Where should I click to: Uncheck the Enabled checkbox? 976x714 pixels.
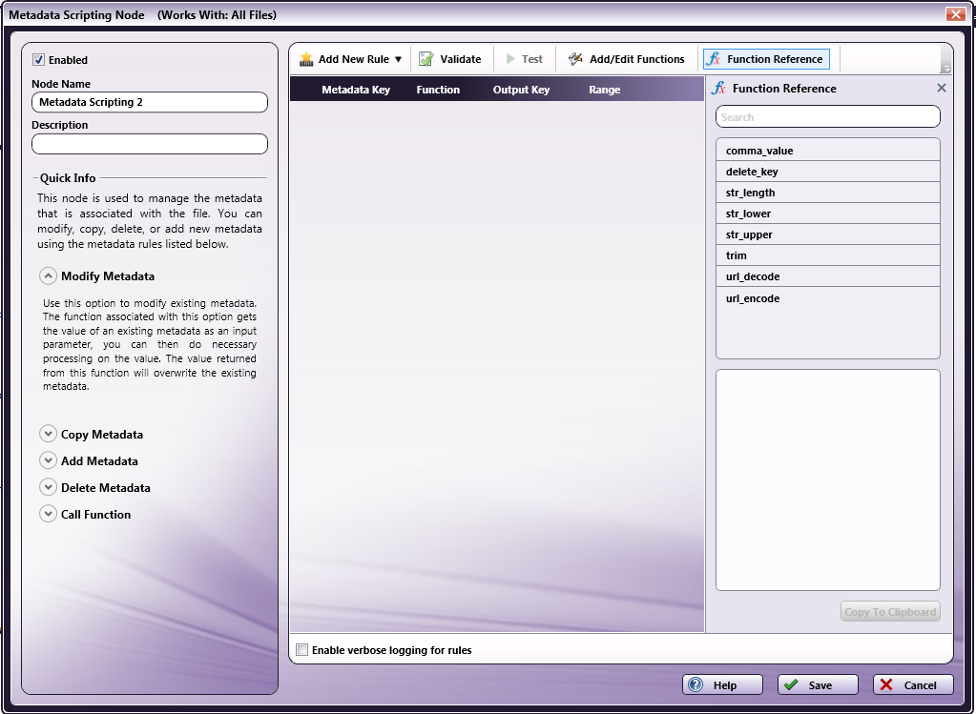coord(39,60)
